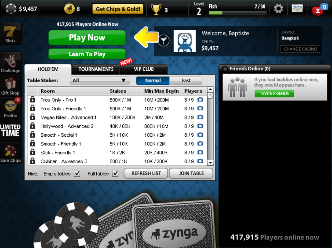
Task: Open settings gear in top bar
Action: (278, 9)
